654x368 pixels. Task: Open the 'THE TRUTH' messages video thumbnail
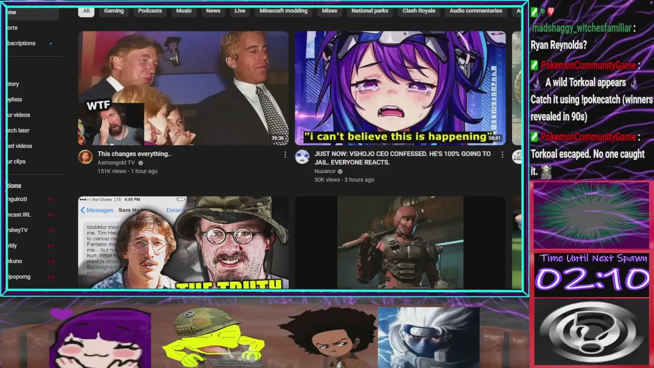tap(183, 242)
